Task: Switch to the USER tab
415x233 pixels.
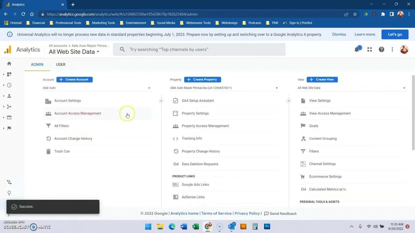Action: coord(61,64)
